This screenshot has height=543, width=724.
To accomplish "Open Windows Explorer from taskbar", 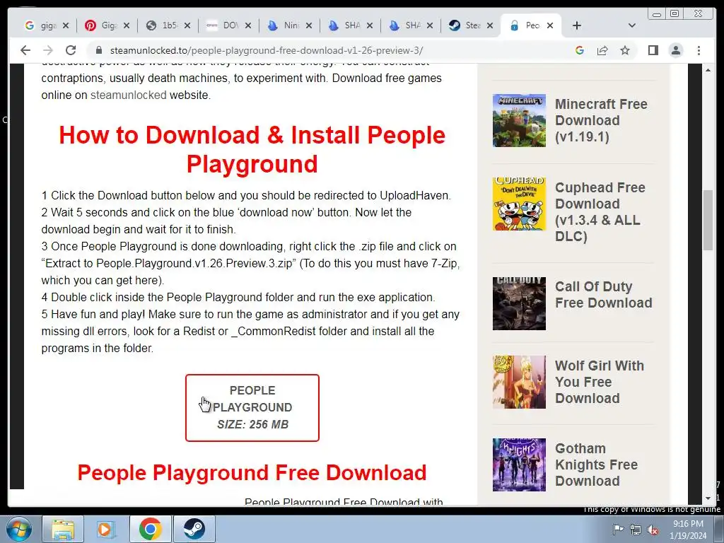I will [63, 529].
